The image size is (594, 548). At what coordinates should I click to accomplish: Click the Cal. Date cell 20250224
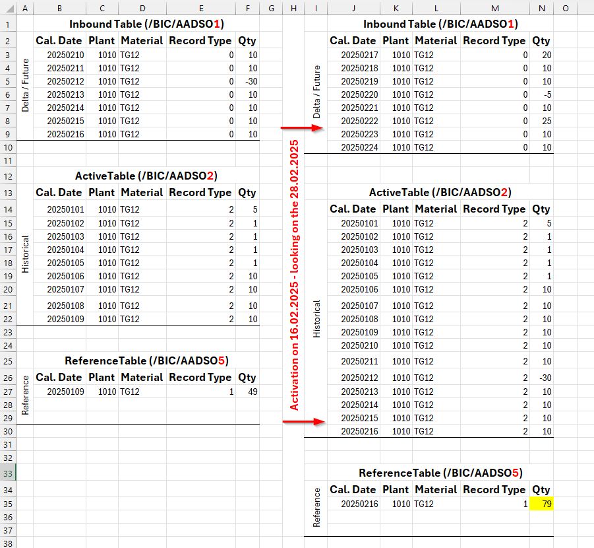(360, 147)
